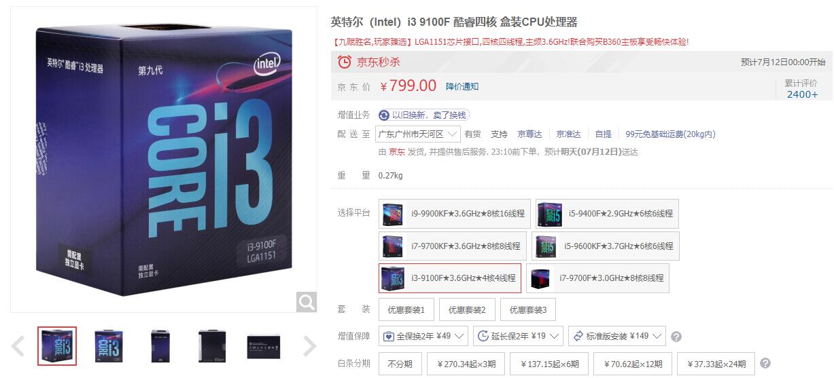Select the i9-9900KF platform option
Screen dimensions: 834x378
(455, 214)
